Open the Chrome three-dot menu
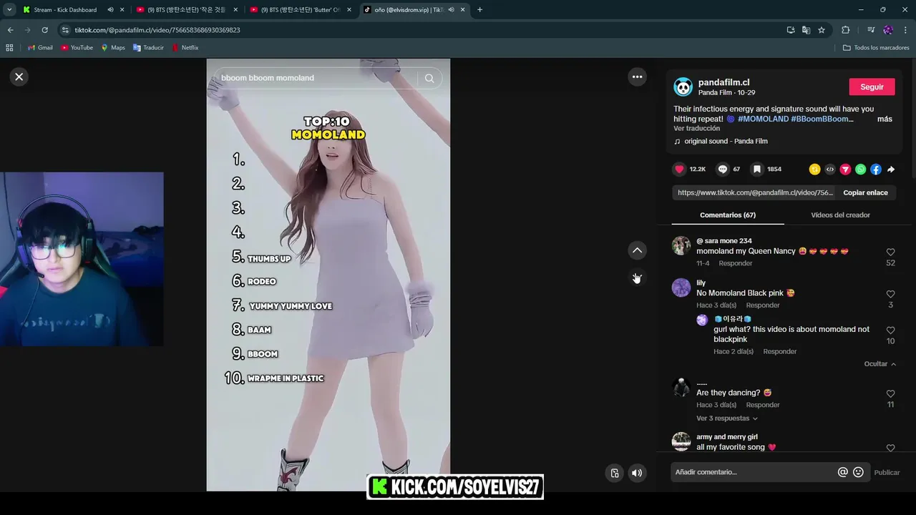916x515 pixels. pos(906,30)
